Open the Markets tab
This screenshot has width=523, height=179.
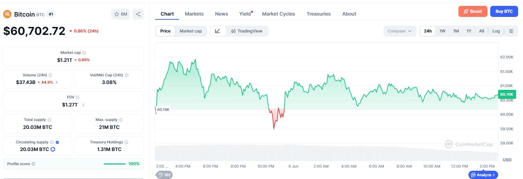(x=194, y=14)
